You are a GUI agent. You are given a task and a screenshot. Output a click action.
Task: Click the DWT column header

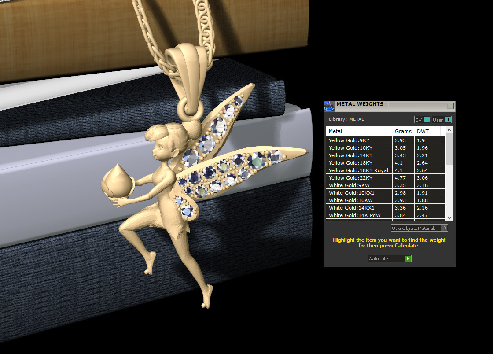coord(427,131)
